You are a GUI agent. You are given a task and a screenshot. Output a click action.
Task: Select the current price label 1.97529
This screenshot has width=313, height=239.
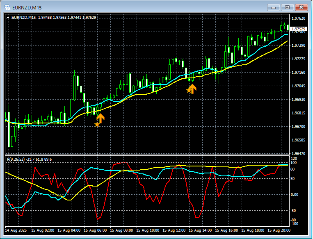pos(298,29)
